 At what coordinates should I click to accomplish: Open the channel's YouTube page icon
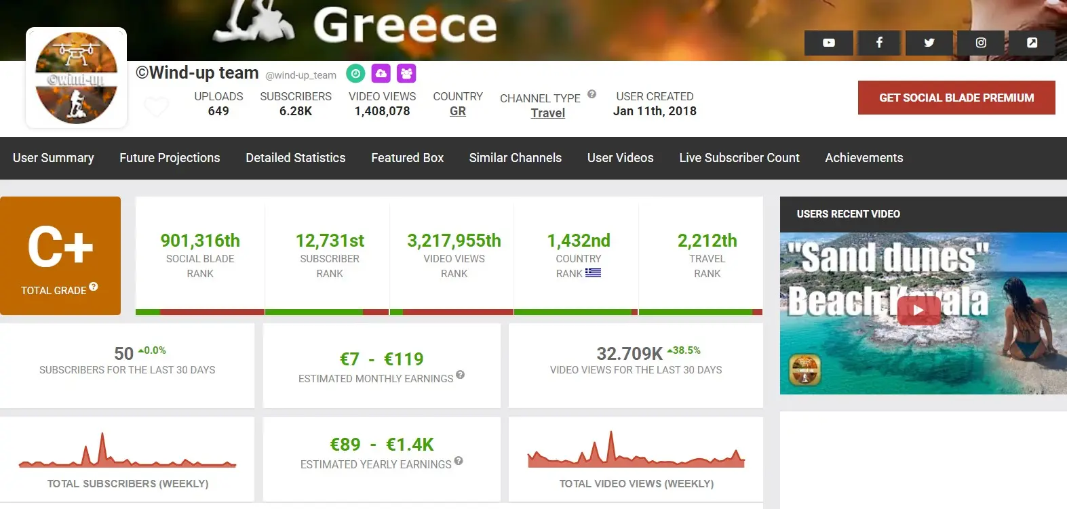click(828, 43)
